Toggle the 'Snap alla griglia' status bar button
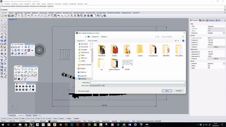This screenshot has height=127, width=226. coord(75,121)
